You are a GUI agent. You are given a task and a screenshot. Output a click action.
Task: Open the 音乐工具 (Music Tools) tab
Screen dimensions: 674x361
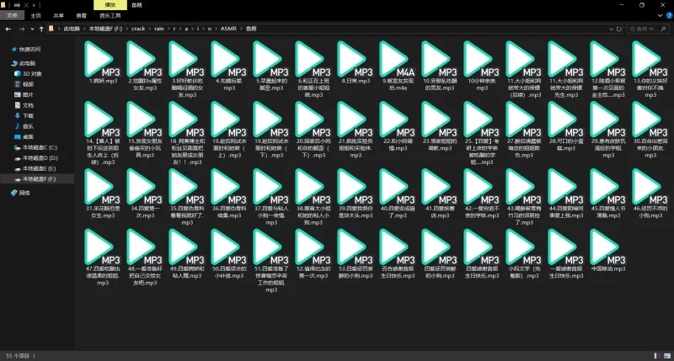110,15
